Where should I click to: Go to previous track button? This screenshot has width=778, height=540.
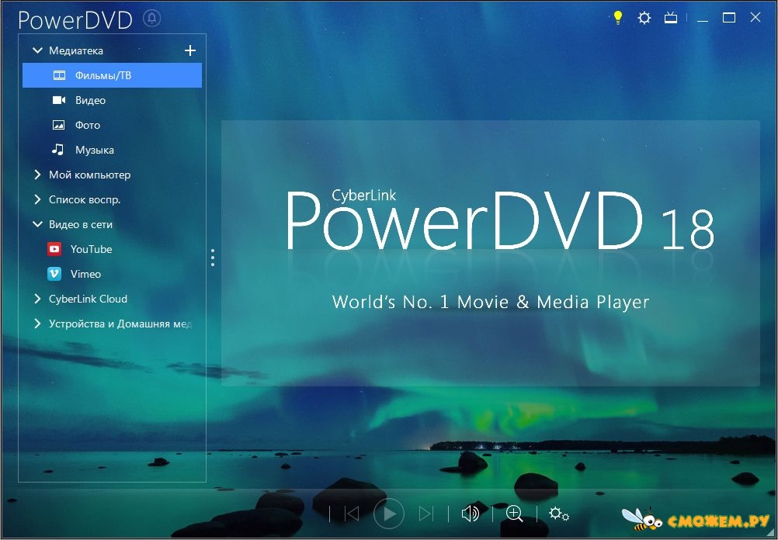click(352, 514)
